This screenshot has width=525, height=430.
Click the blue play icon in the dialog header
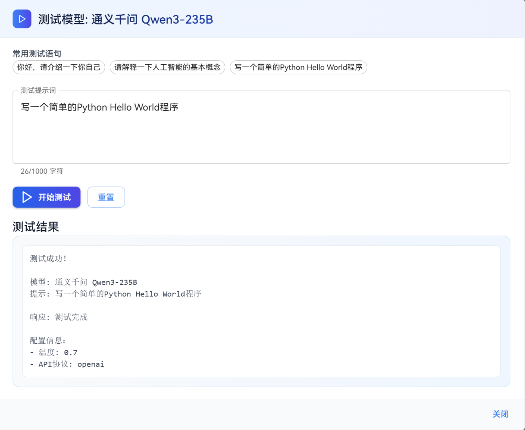click(x=22, y=19)
